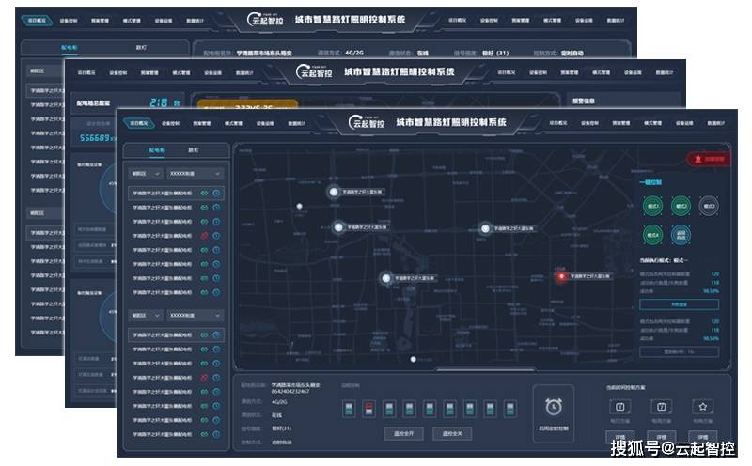Toggle third circuit breaker switch
752x466 pixels.
(389, 409)
